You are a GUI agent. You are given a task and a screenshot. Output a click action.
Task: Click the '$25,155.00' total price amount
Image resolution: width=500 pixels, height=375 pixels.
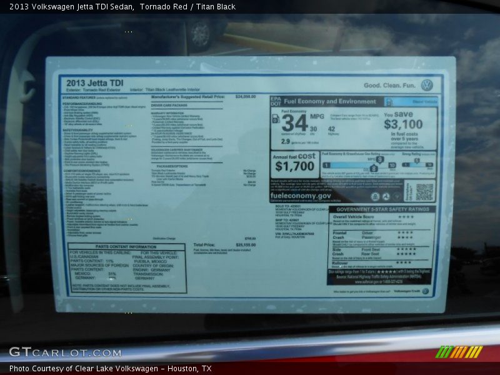click(246, 245)
